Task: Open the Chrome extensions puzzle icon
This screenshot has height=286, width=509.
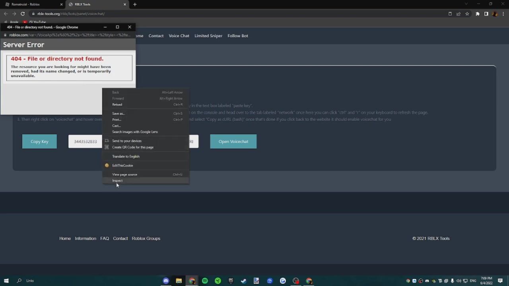Action: 478,14
